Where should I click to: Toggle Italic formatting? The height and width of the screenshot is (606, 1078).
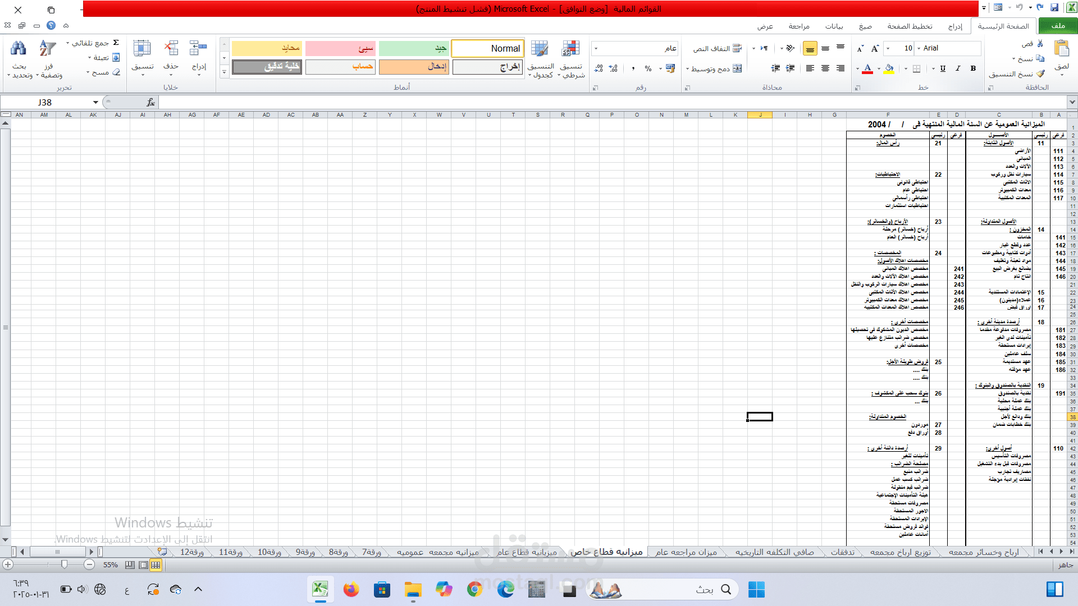[x=958, y=68]
